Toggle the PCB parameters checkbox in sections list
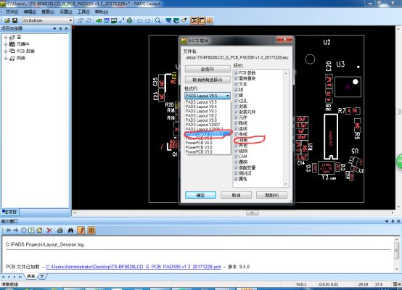402x290 pixels. point(236,72)
